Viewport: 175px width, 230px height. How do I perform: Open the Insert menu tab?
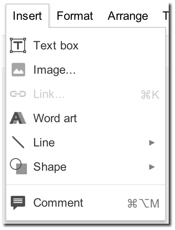[27, 16]
